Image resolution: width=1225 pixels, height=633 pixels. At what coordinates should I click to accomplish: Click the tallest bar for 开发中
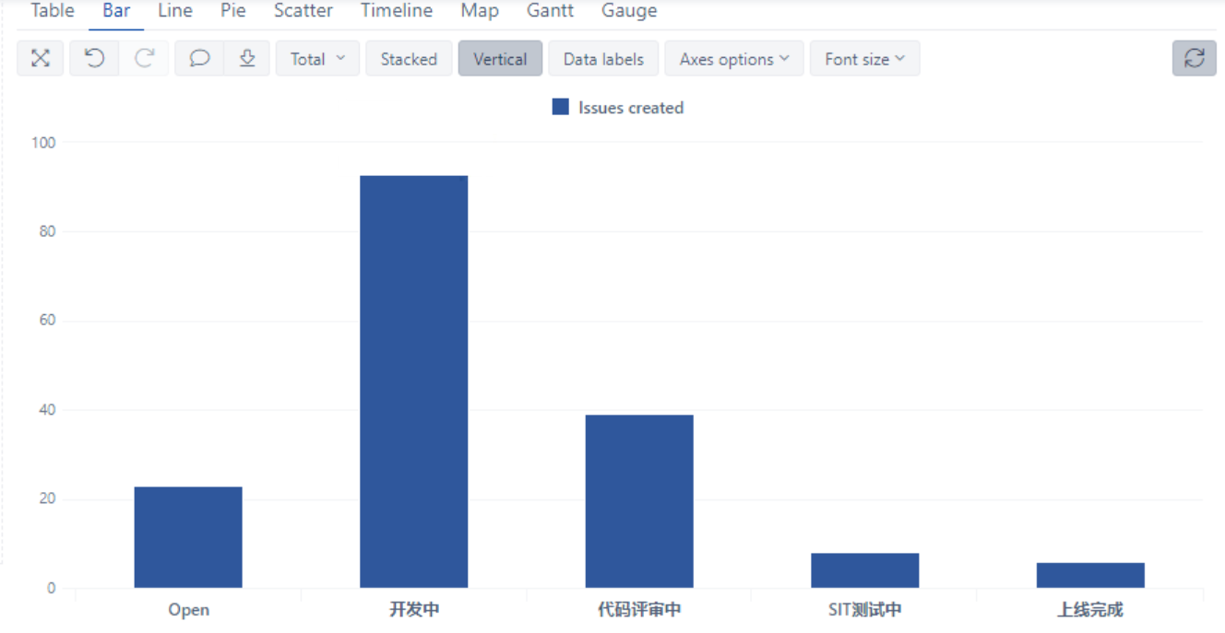413,381
